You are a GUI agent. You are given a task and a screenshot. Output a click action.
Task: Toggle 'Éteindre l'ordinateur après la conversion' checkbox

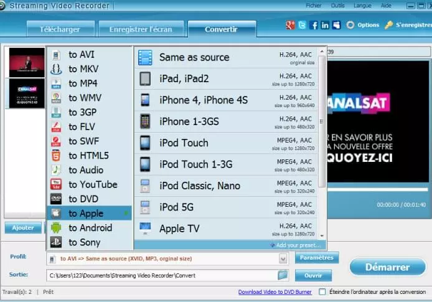coord(322,292)
